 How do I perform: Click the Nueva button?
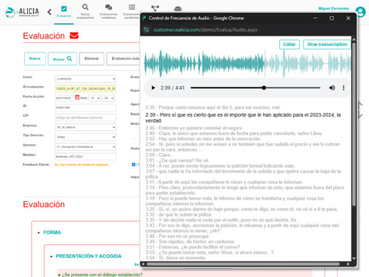[x=35, y=58]
